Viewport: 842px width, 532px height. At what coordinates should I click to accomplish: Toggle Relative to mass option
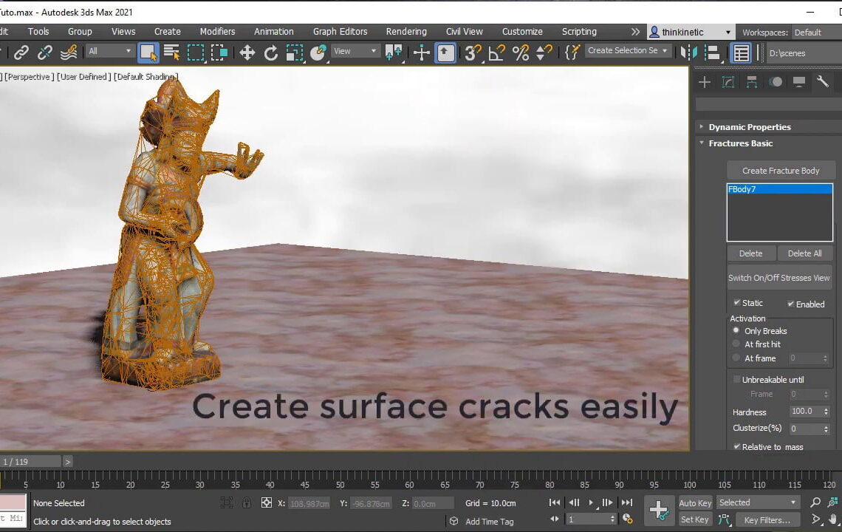[x=736, y=446]
